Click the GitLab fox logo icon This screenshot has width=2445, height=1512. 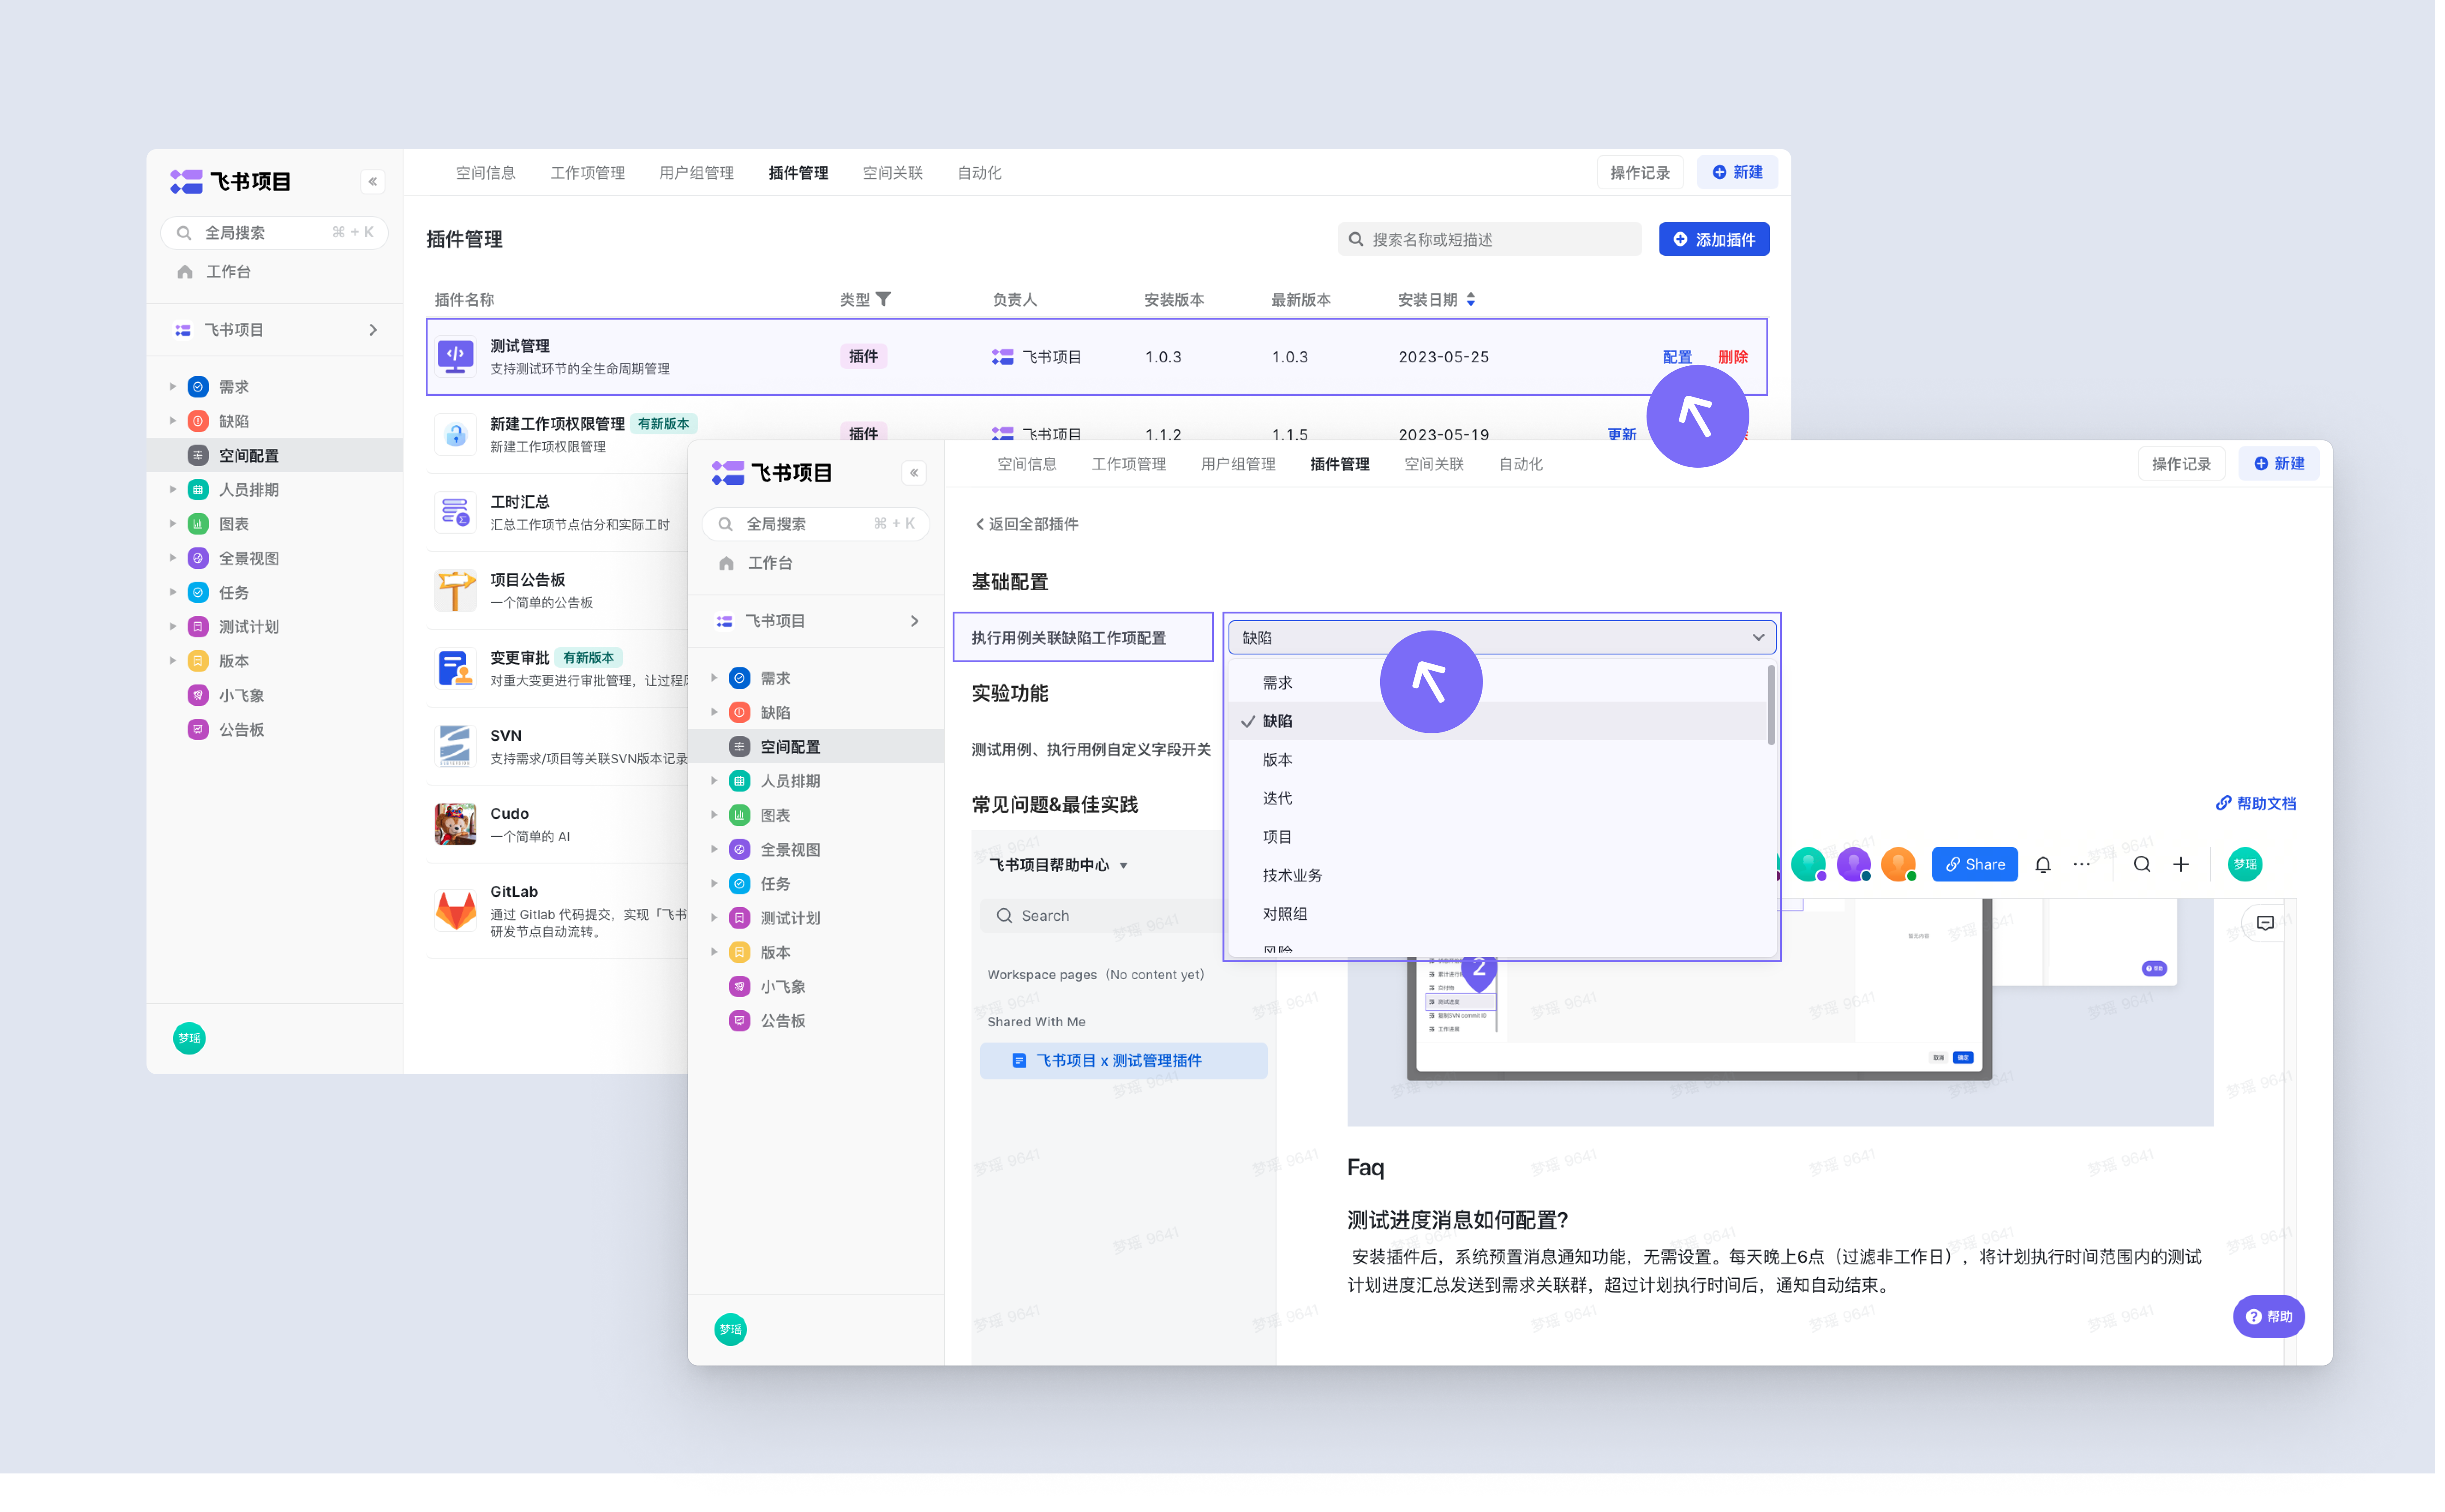coord(456,910)
